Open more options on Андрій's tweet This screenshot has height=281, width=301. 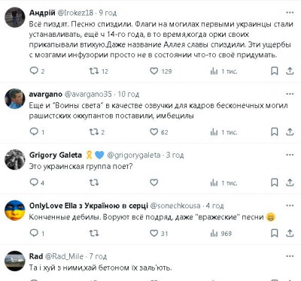[x=290, y=13]
